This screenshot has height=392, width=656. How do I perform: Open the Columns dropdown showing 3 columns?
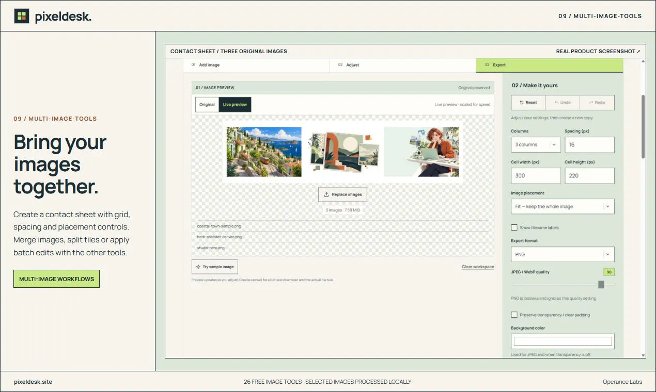(x=536, y=144)
